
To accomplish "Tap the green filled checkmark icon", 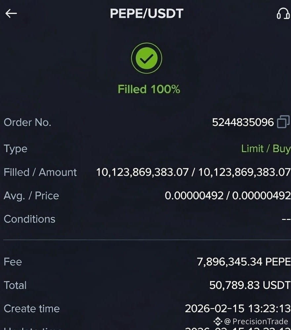I will pyautogui.click(x=146, y=58).
